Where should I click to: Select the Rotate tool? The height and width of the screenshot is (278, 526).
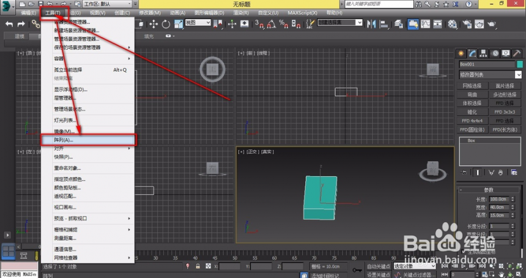point(166,24)
